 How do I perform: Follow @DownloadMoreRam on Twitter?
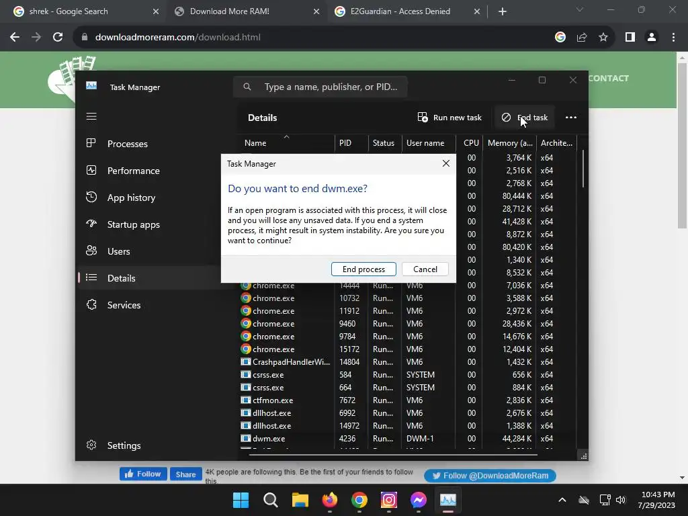pos(490,476)
